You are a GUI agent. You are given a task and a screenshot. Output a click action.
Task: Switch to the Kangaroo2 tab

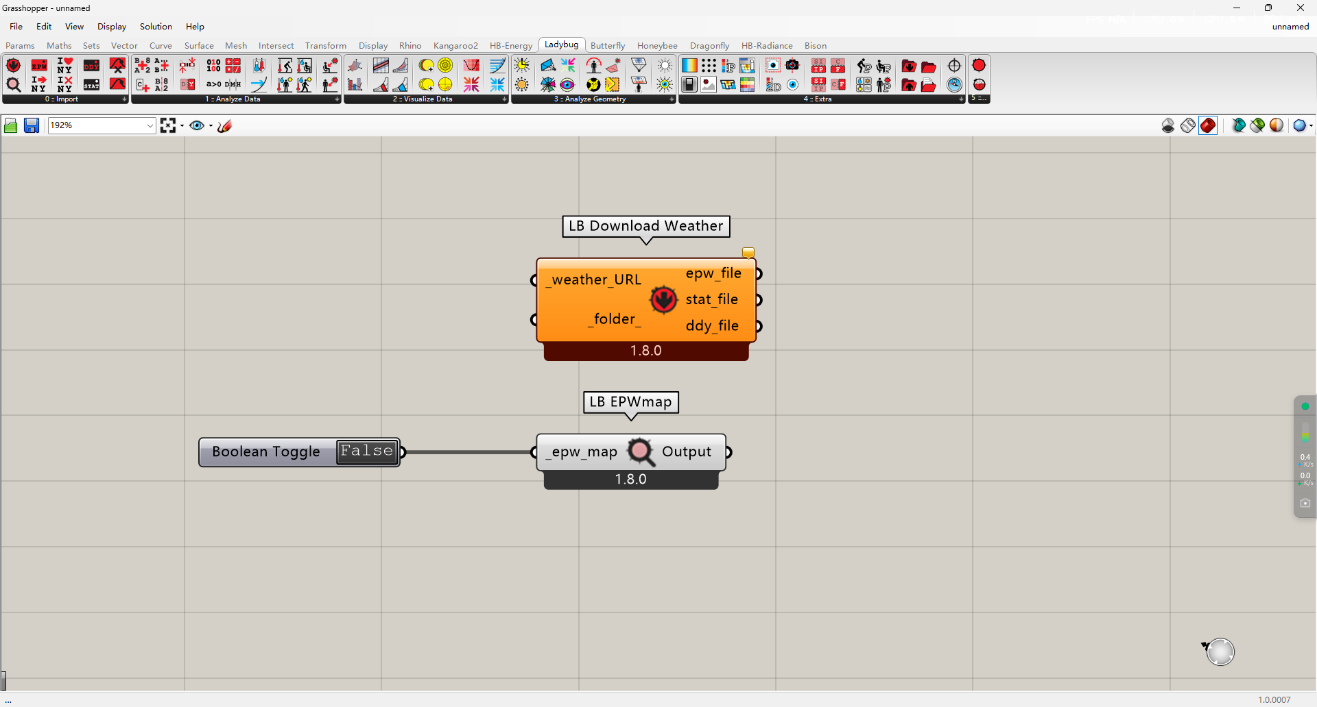(455, 46)
